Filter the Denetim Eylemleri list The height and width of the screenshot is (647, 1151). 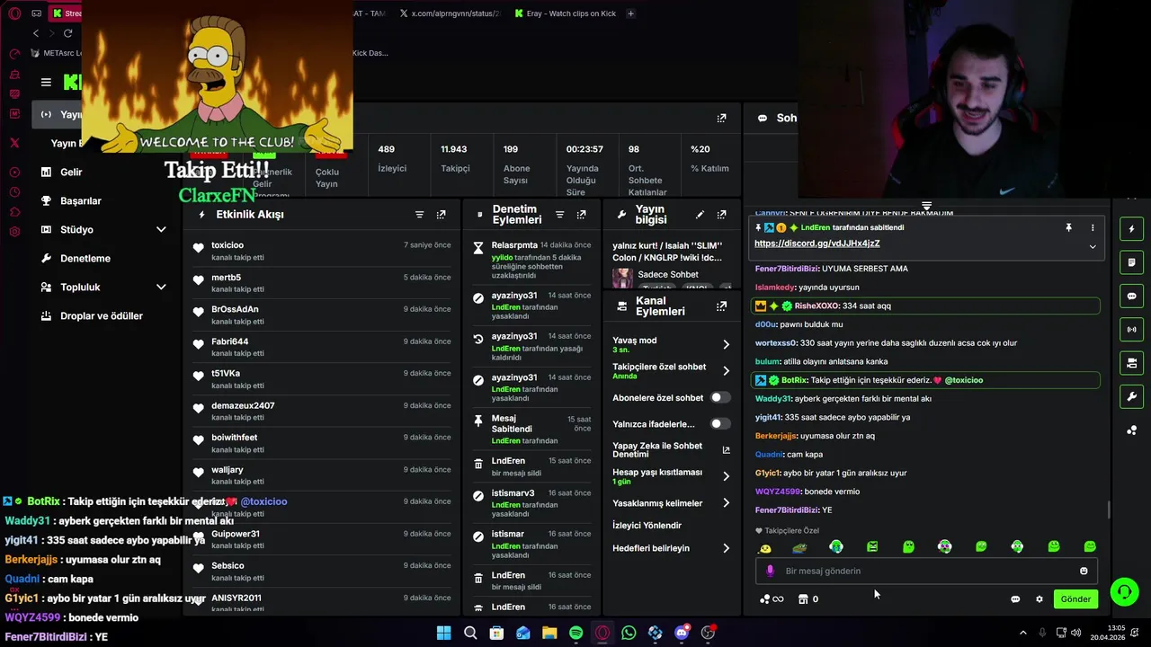click(x=559, y=215)
